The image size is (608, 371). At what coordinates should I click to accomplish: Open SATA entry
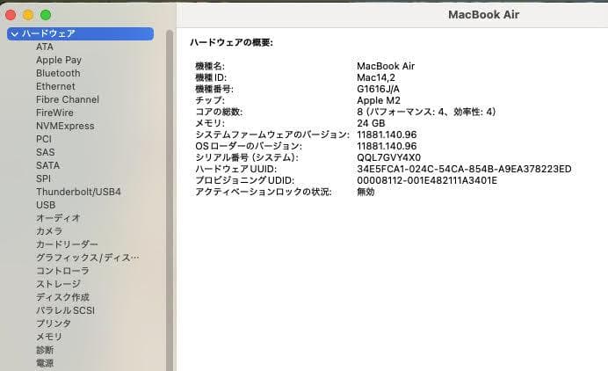(x=47, y=165)
